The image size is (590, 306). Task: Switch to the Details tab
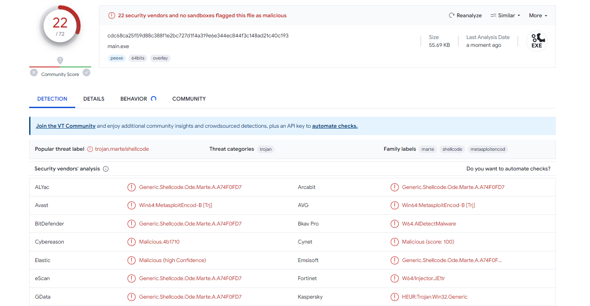coord(94,99)
